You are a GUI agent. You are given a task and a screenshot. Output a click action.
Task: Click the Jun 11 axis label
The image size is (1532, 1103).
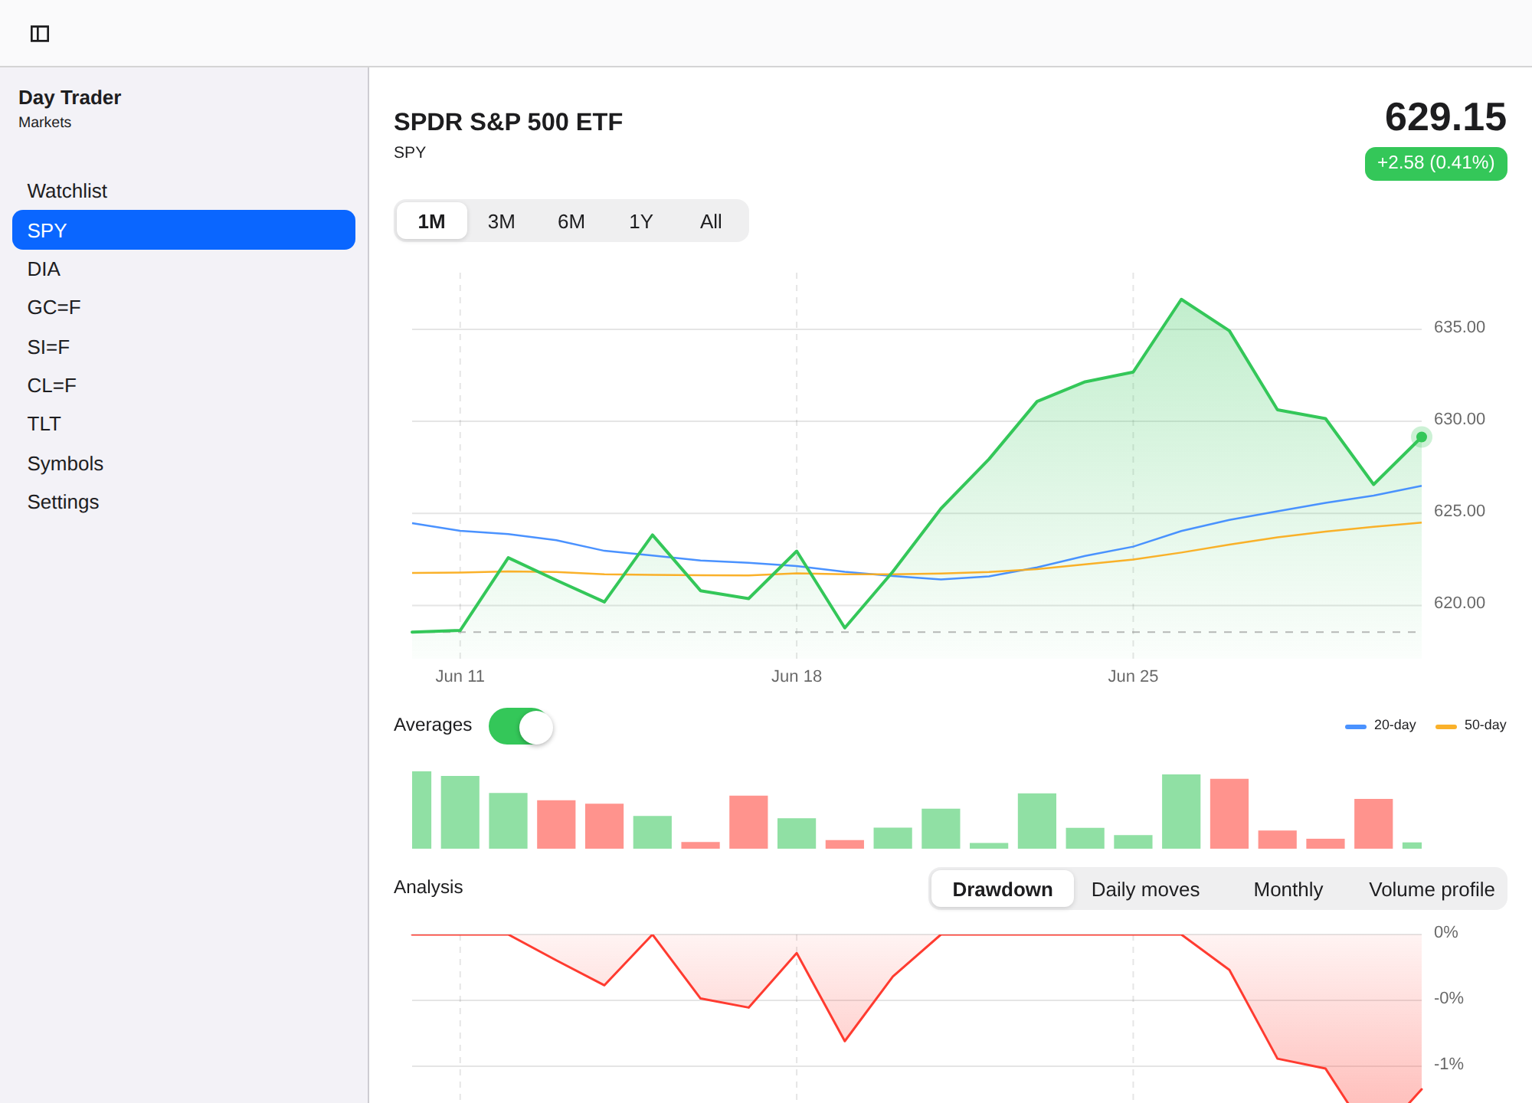(x=460, y=676)
